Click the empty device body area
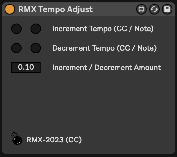 pos(88,101)
